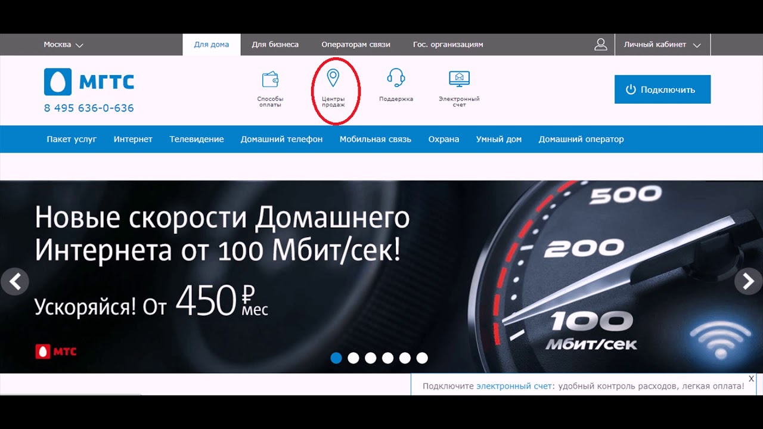The width and height of the screenshot is (763, 429).
Task: Close the electronic bill notification
Action: coord(751,378)
